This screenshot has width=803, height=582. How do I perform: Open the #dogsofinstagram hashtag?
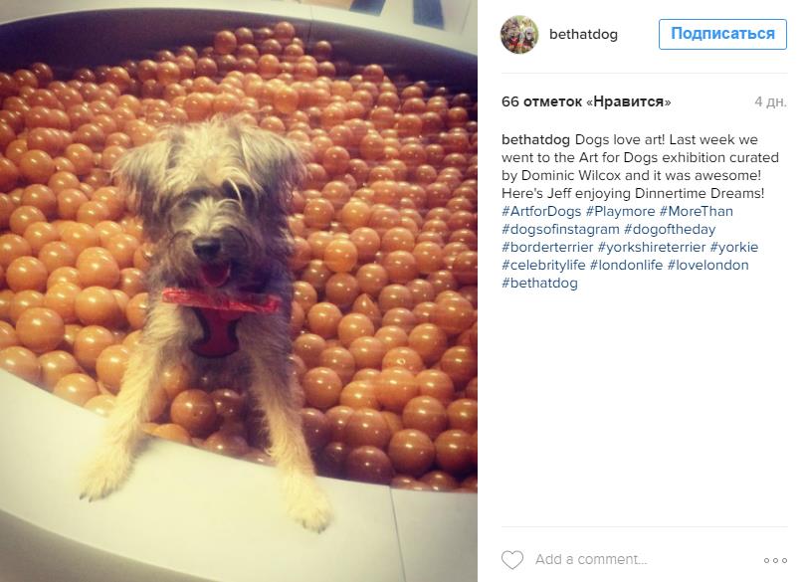560,230
